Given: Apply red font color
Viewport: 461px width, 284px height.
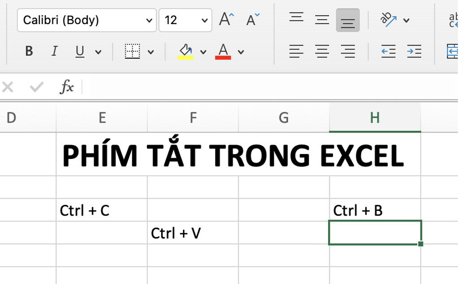Looking at the screenshot, I should click(x=223, y=51).
